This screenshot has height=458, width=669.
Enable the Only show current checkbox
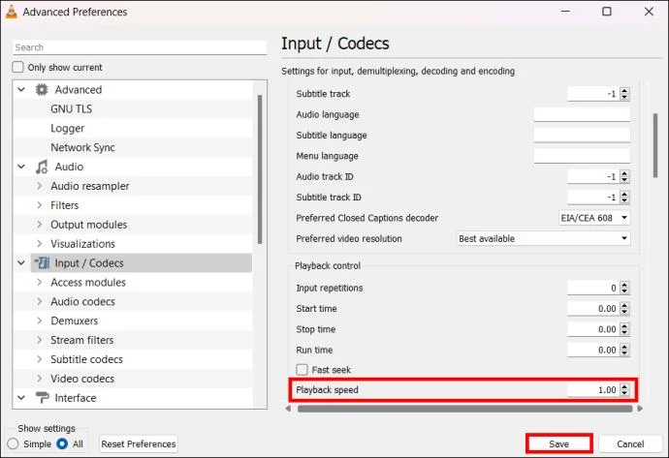tap(17, 67)
